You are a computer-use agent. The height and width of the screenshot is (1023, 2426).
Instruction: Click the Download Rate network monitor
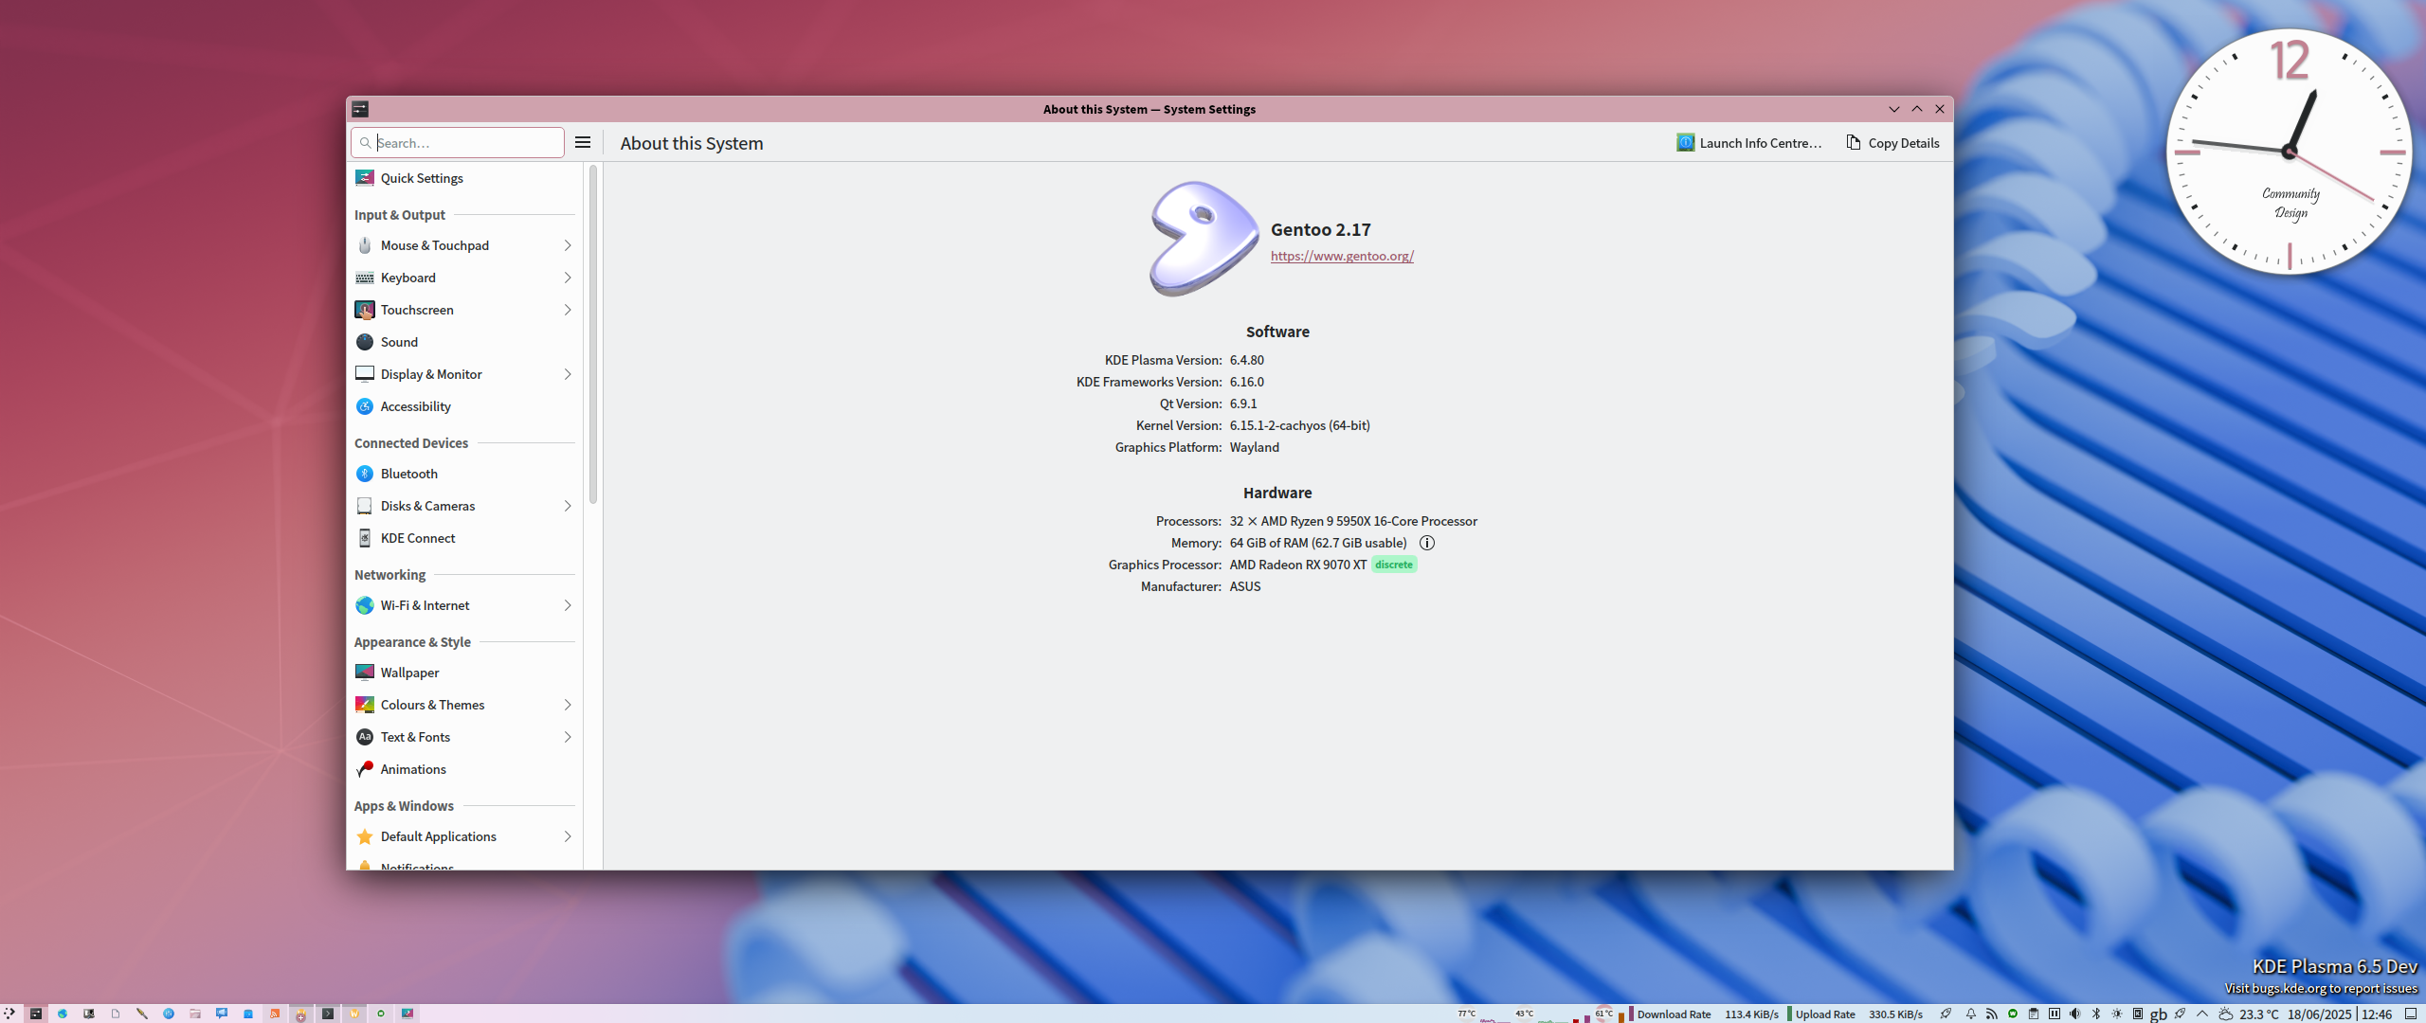pos(1704,1014)
